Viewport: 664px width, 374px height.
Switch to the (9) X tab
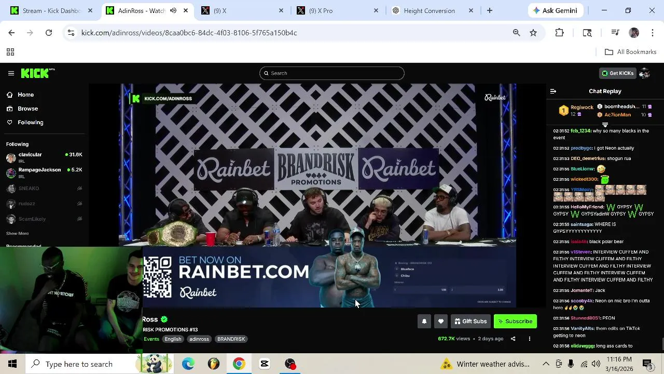(243, 10)
